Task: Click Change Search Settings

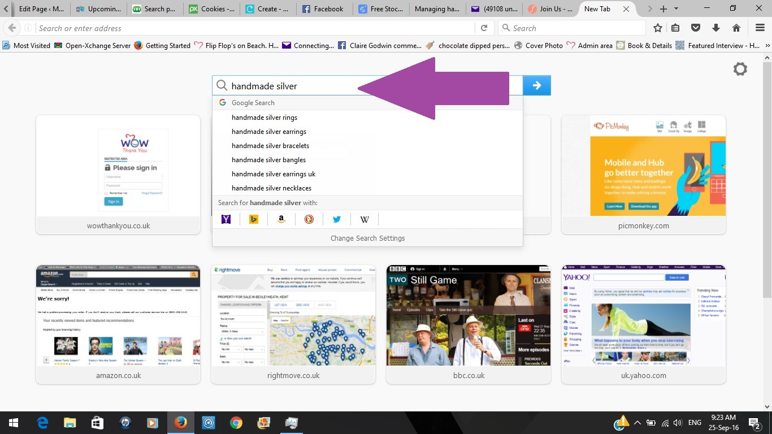Action: coord(367,238)
